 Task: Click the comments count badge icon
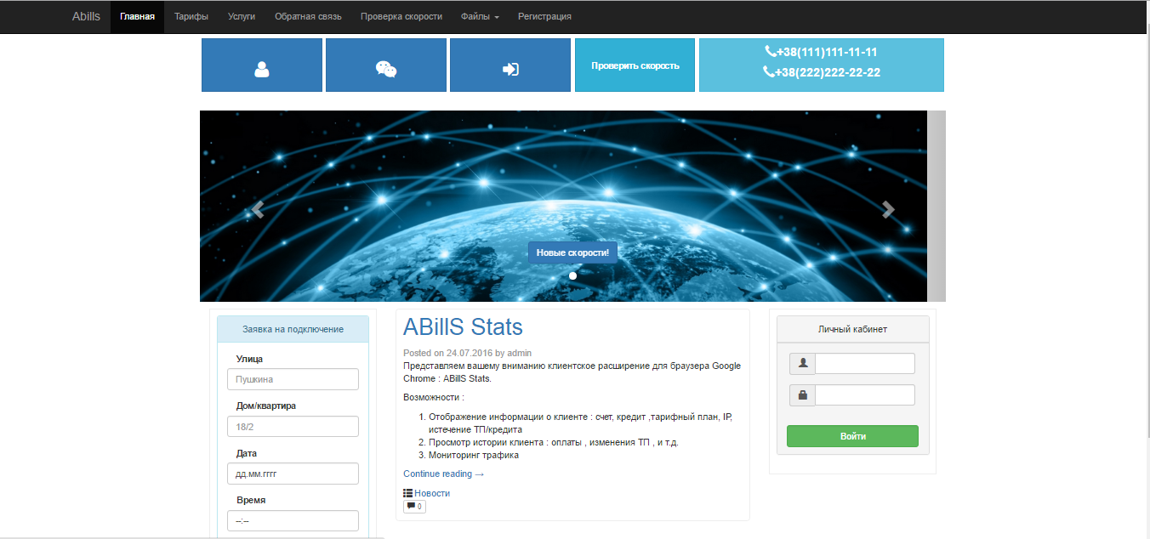tap(414, 507)
